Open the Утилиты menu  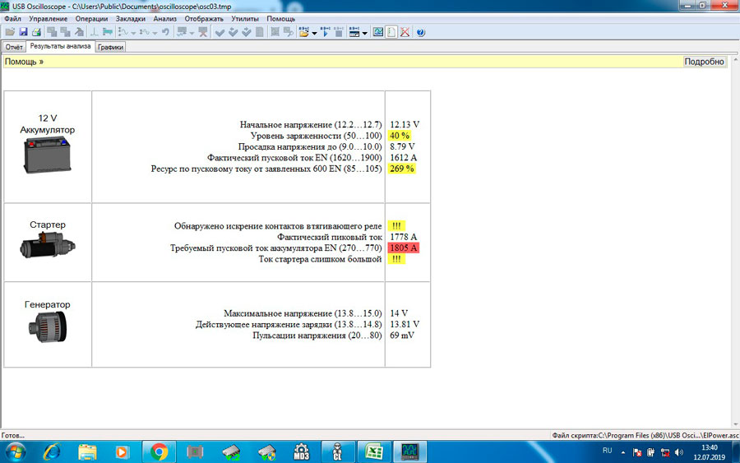pyautogui.click(x=244, y=18)
